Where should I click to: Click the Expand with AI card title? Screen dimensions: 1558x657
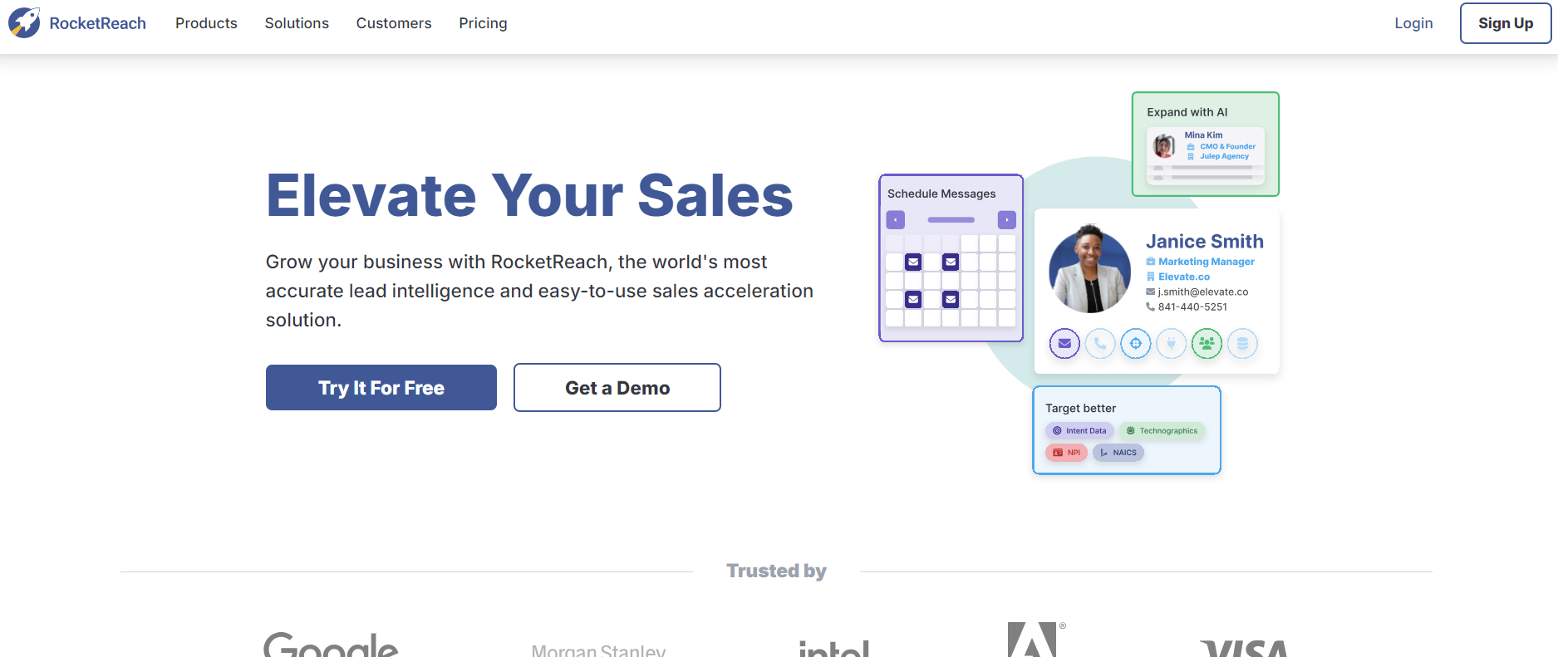(1187, 112)
